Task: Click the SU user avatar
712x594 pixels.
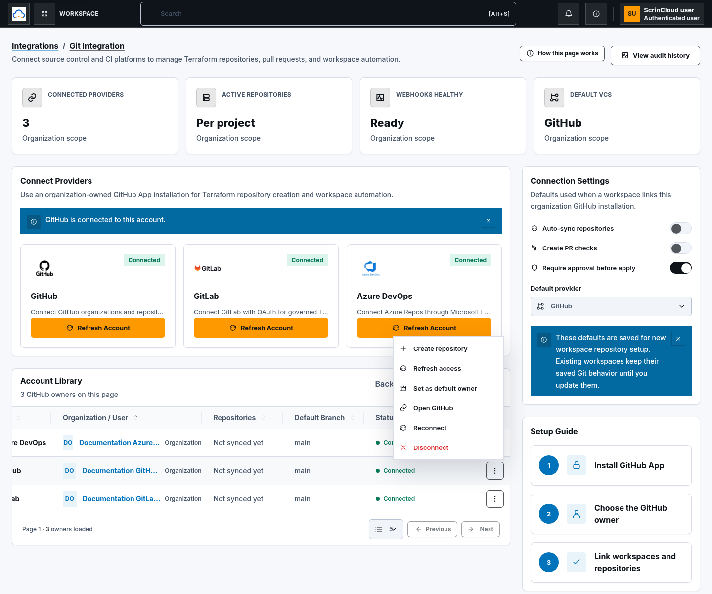Action: pyautogui.click(x=632, y=14)
